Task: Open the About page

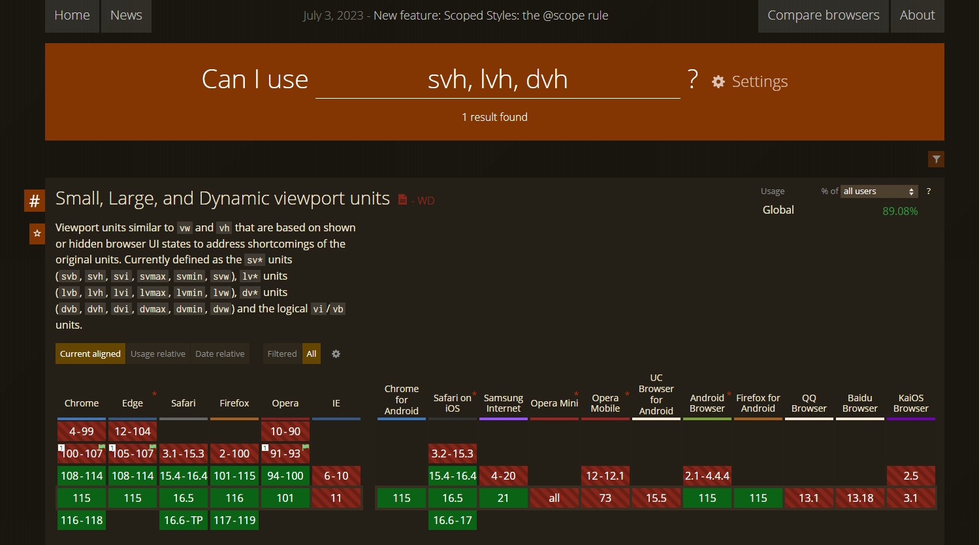Action: click(x=918, y=16)
